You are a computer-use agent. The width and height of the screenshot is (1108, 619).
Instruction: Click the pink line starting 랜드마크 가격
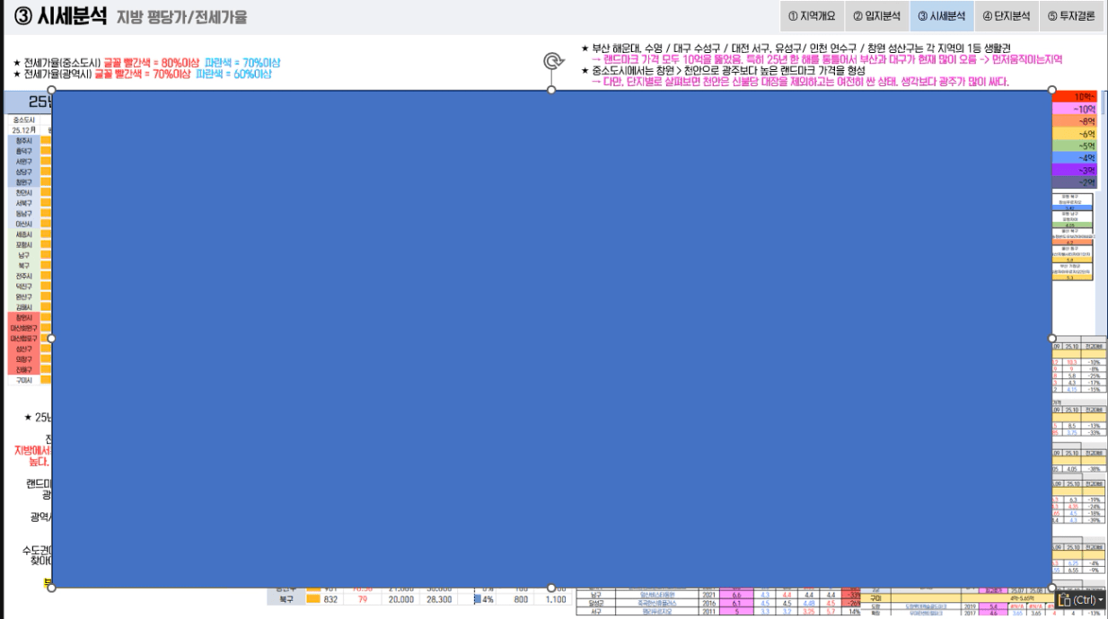click(826, 59)
